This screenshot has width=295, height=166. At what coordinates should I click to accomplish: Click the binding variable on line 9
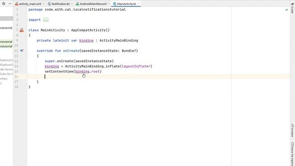[86, 41]
